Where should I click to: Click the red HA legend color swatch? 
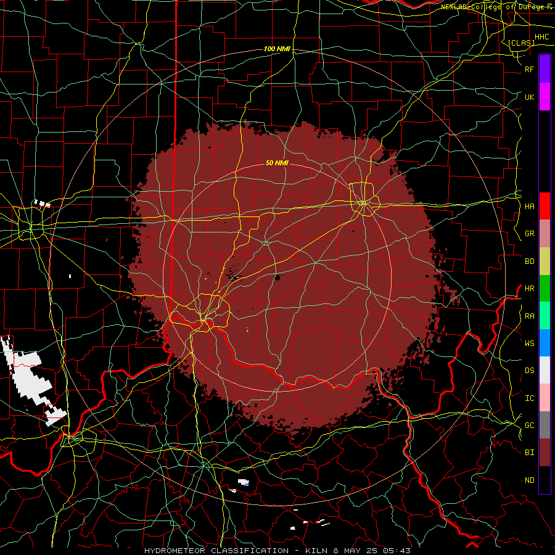click(x=545, y=206)
